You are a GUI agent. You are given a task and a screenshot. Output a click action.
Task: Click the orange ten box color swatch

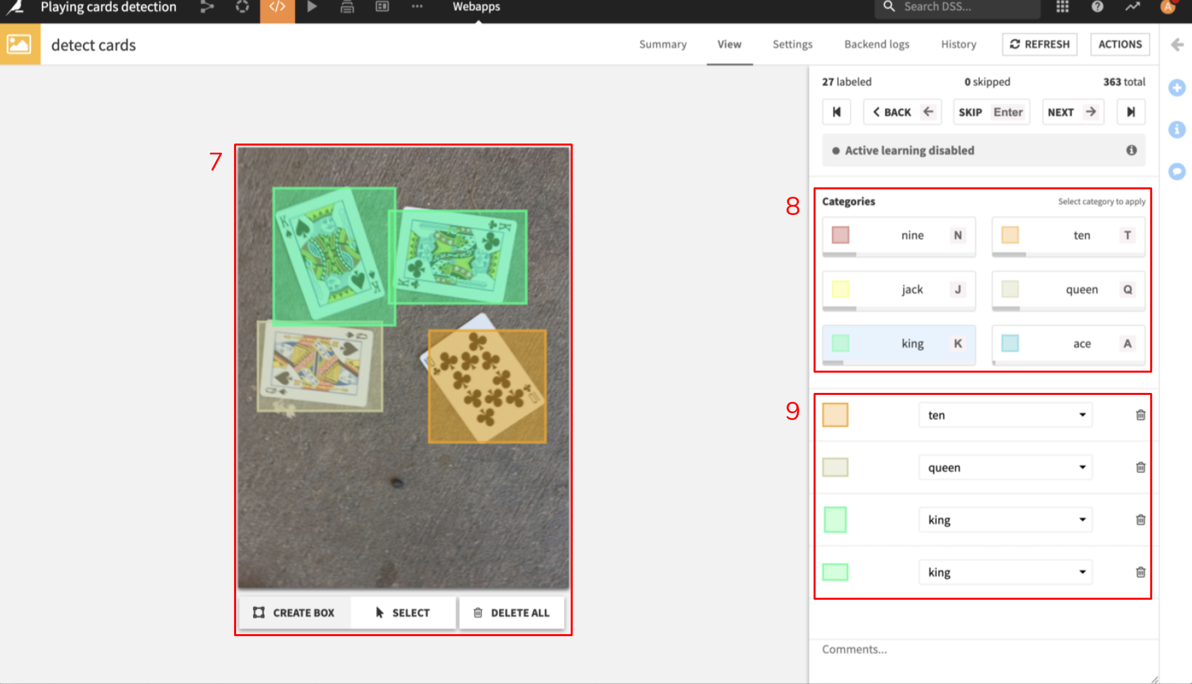point(835,415)
